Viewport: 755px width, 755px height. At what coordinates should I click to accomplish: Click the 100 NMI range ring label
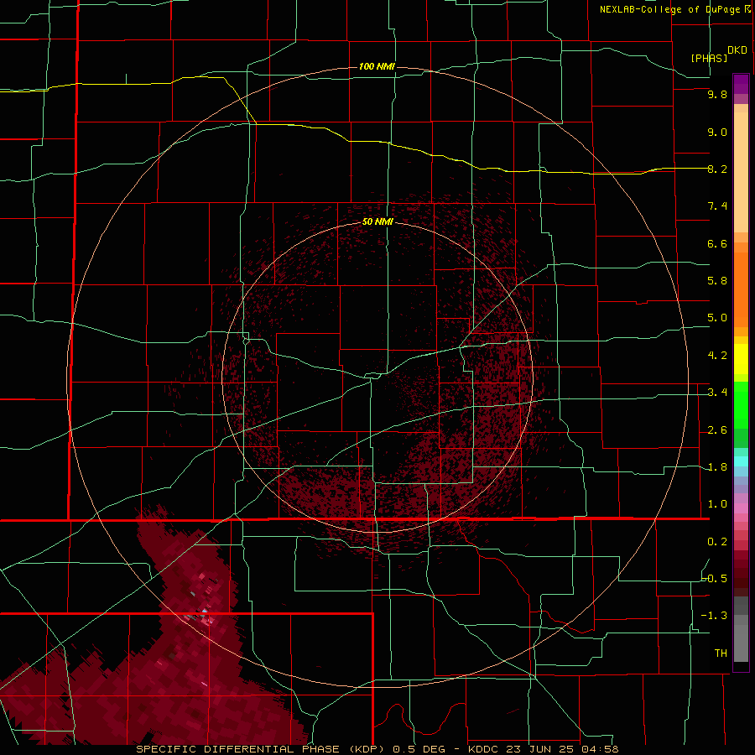pyautogui.click(x=377, y=66)
